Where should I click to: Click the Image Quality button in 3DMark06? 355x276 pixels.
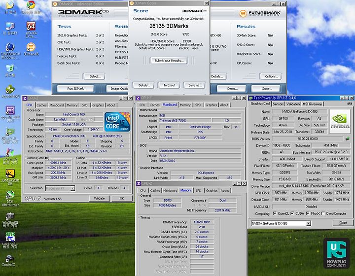[117, 88]
